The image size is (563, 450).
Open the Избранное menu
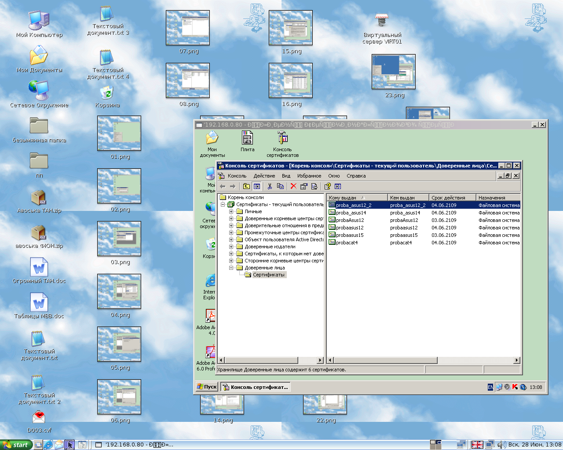[309, 176]
